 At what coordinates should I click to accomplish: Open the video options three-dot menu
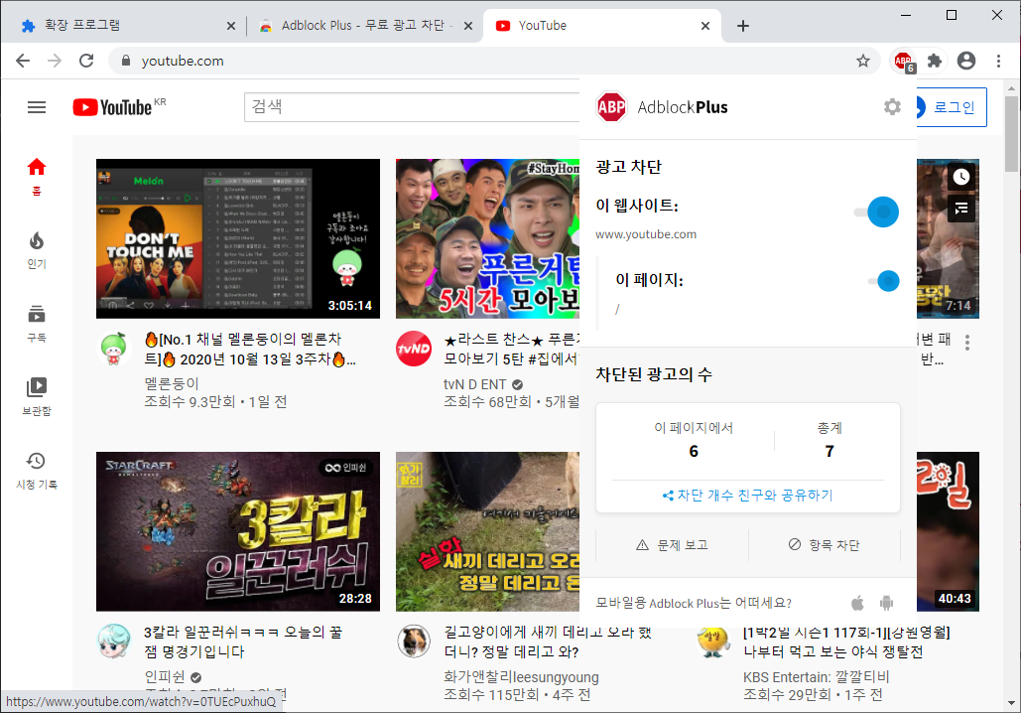click(x=967, y=343)
